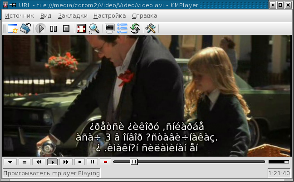Fast forward with the double-right arrow button
Image resolution: width=294 pixels, height=182 pixels.
tap(66, 162)
